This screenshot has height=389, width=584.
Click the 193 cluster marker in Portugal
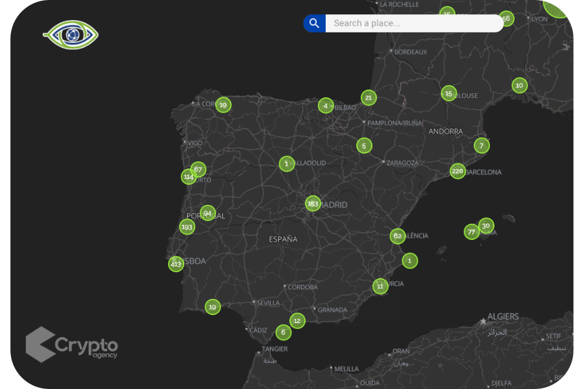(187, 227)
